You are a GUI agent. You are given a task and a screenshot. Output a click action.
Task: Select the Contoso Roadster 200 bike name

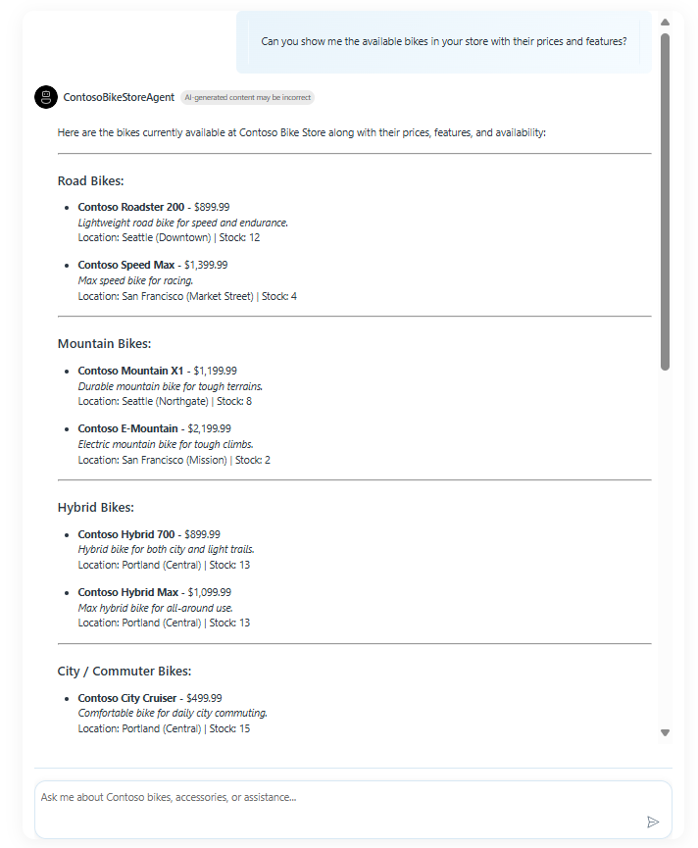pos(130,207)
